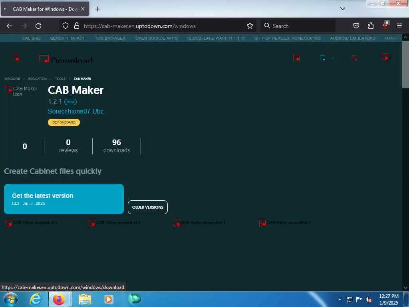Open the Pocket save icon
Viewport: 409px width, 307px height.
coord(356,26)
